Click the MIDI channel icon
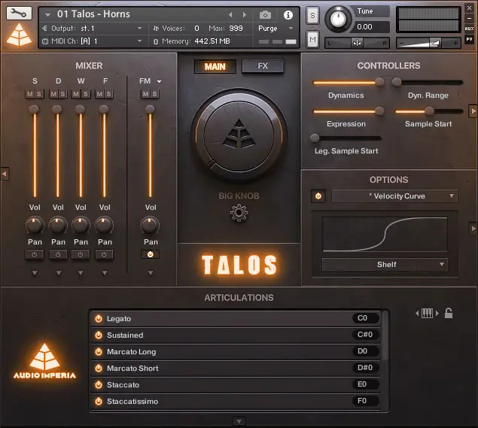478x428 pixels. point(45,41)
